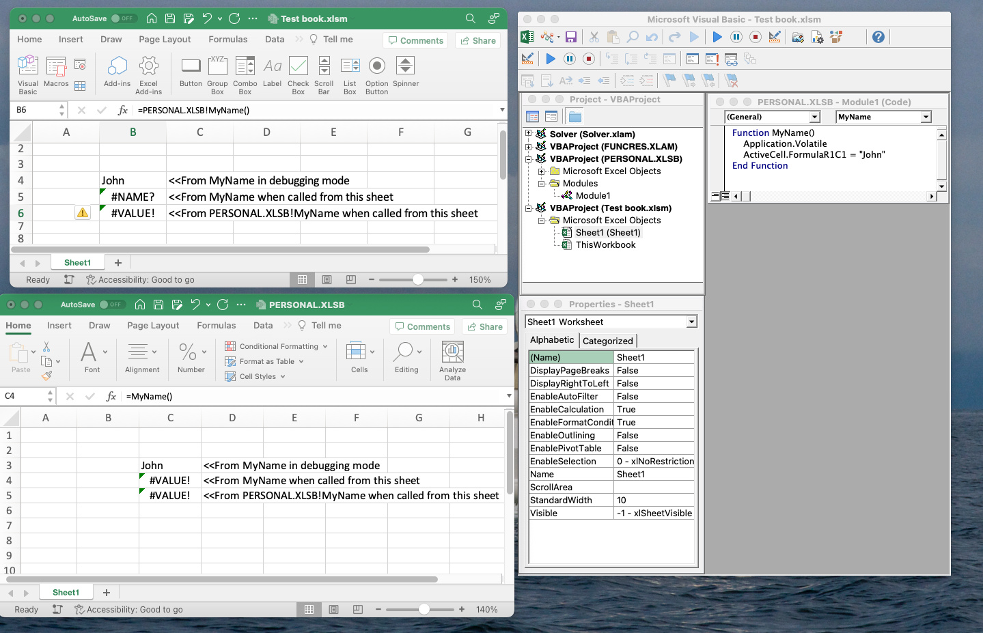Insert an Option Button form control
The width and height of the screenshot is (983, 633).
(x=376, y=74)
